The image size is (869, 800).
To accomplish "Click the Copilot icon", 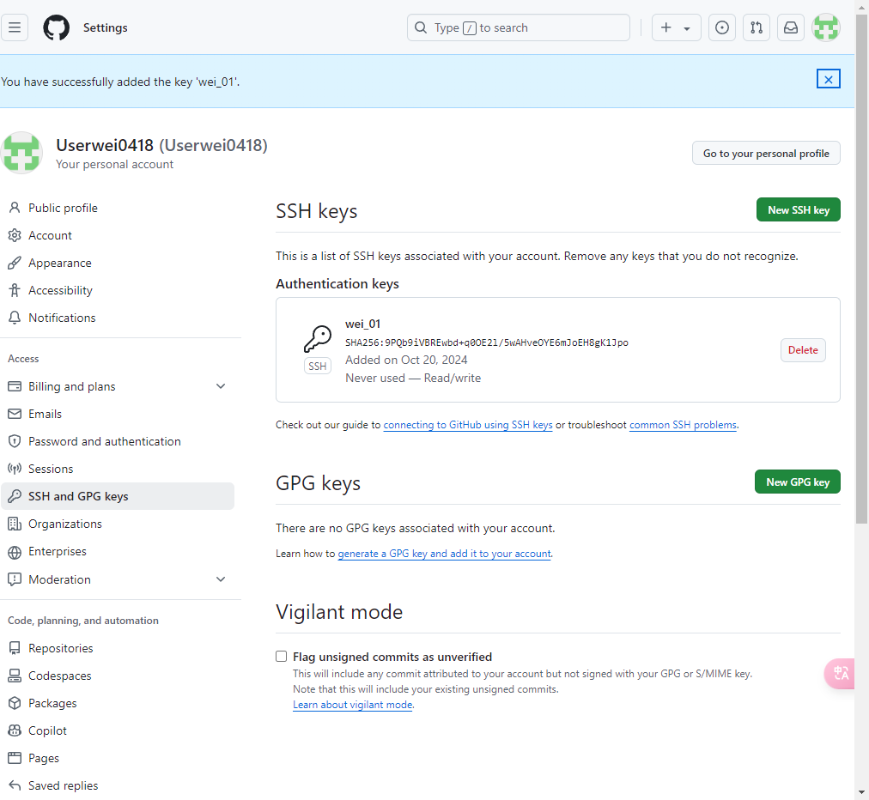I will pyautogui.click(x=15, y=730).
